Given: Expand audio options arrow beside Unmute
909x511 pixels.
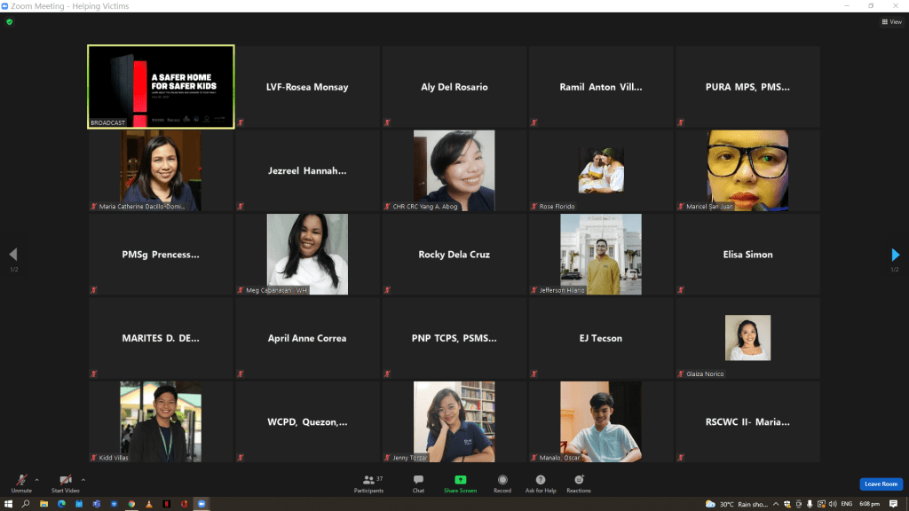Looking at the screenshot, I should 36,479.
